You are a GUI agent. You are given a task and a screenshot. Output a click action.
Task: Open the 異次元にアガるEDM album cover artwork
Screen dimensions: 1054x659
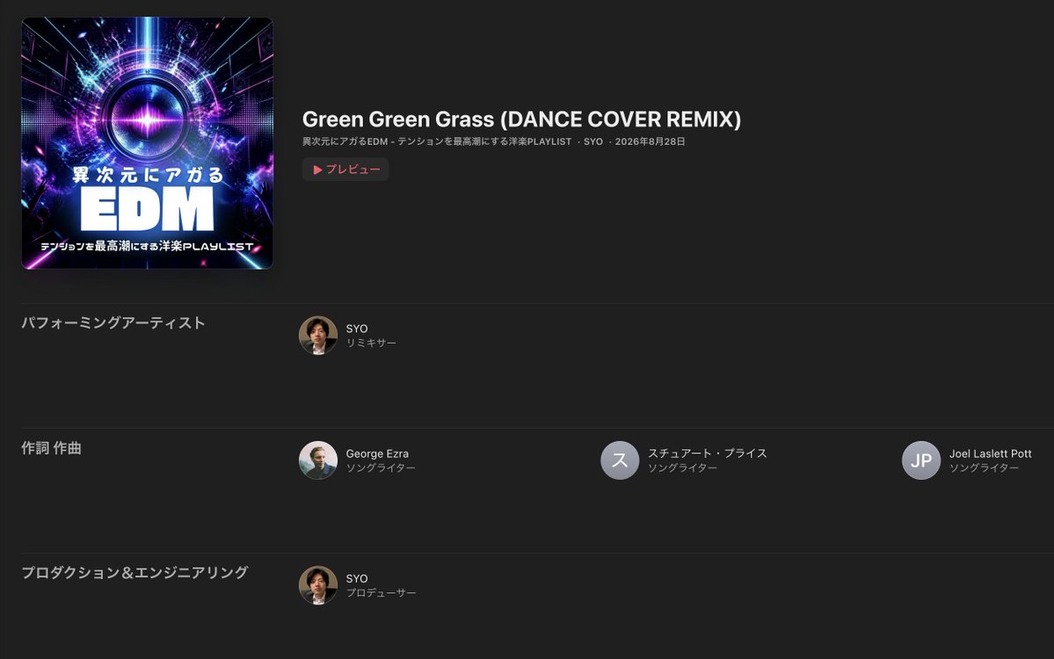(x=147, y=143)
